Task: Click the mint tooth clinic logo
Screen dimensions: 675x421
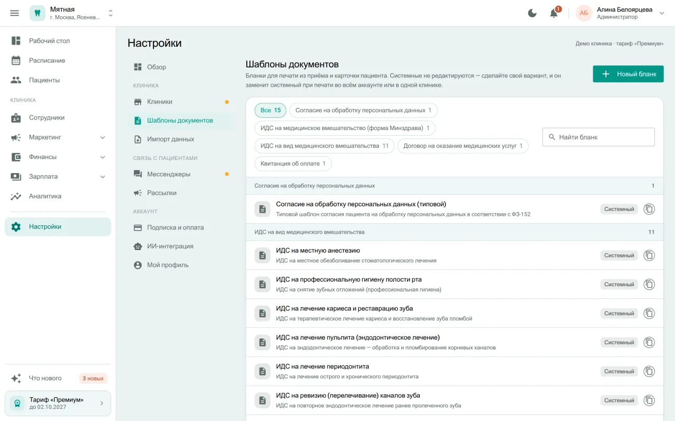Action: [37, 13]
